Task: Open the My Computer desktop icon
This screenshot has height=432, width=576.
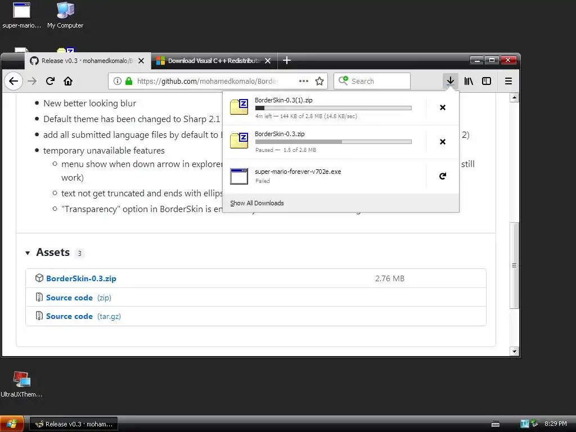Action: tap(65, 15)
